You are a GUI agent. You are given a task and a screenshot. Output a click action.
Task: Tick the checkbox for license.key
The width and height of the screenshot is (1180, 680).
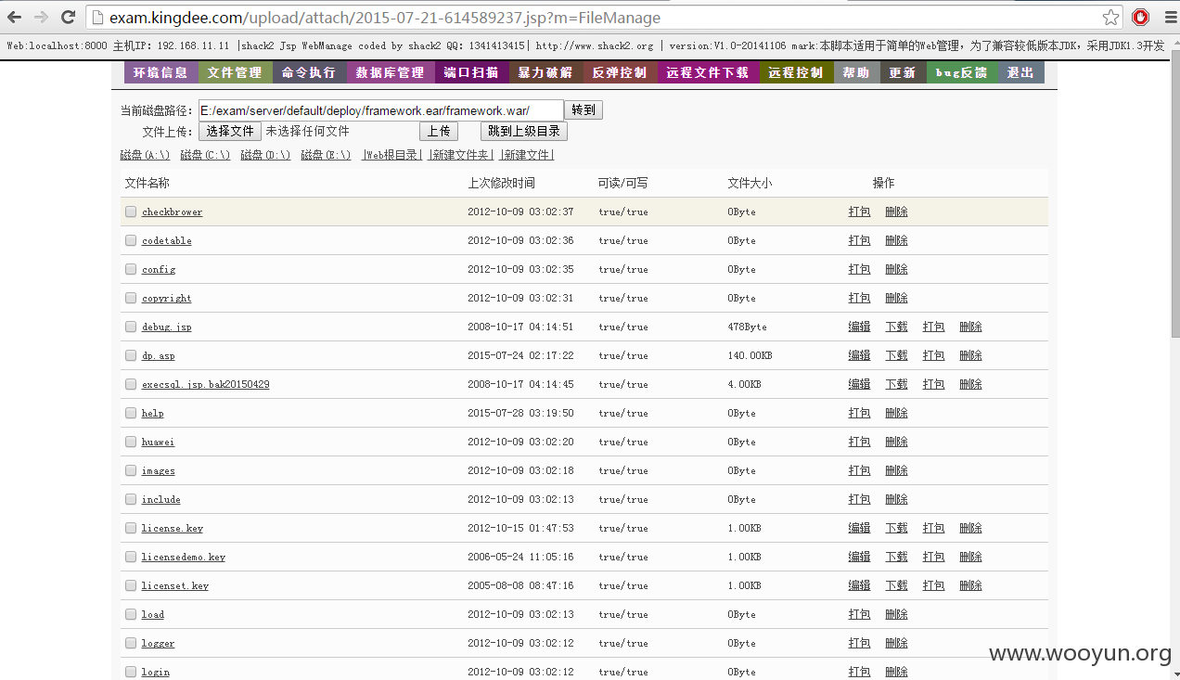click(x=131, y=528)
